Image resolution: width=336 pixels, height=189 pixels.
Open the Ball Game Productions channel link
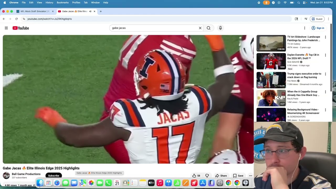point(26,174)
